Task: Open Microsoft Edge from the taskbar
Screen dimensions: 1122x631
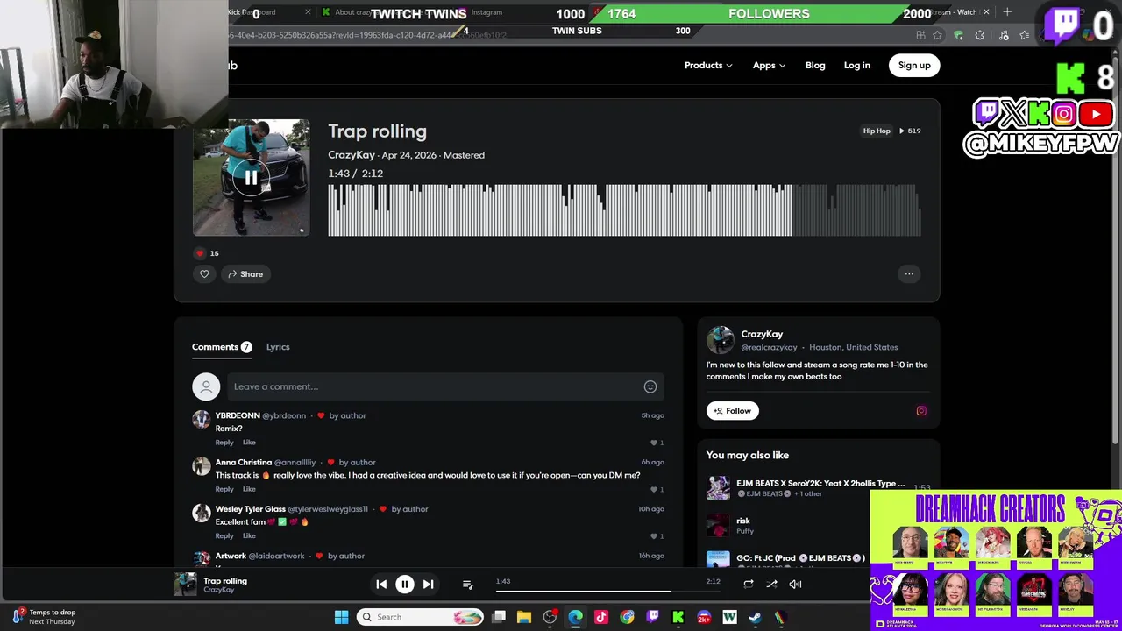Action: 575,617
